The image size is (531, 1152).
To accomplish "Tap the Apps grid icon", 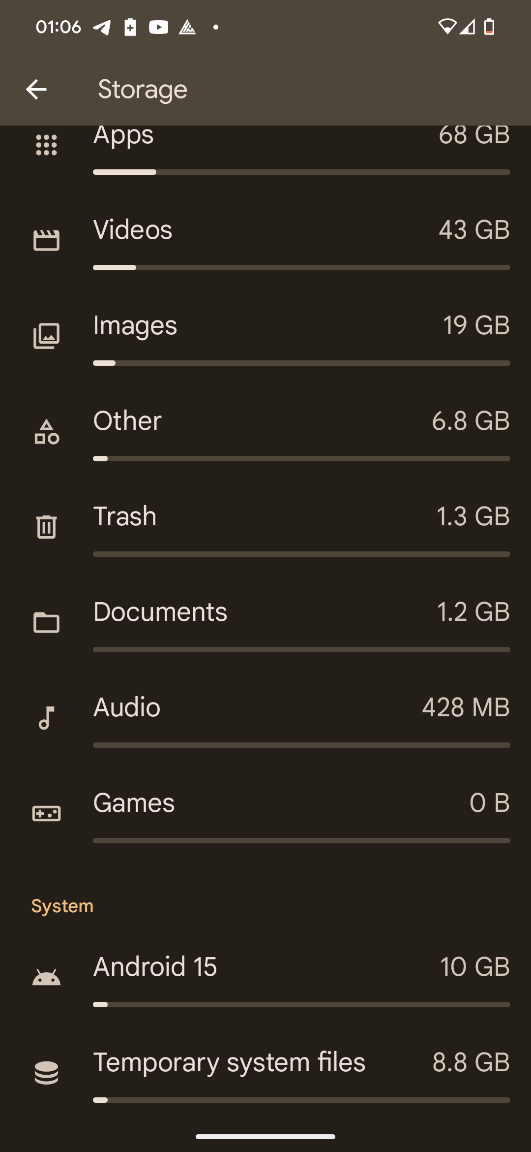I will [47, 145].
